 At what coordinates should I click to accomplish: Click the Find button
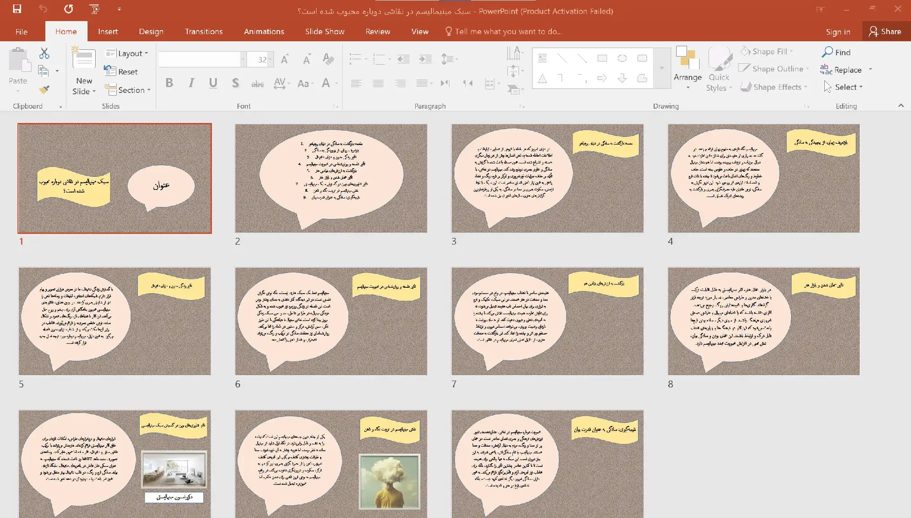836,53
